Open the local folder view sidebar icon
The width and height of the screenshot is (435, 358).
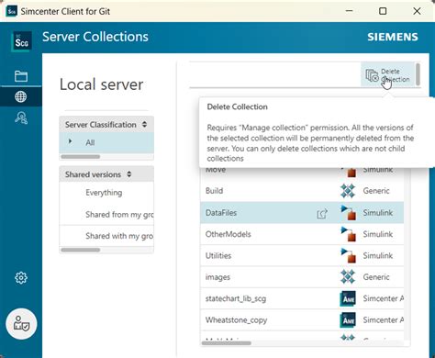tap(21, 76)
